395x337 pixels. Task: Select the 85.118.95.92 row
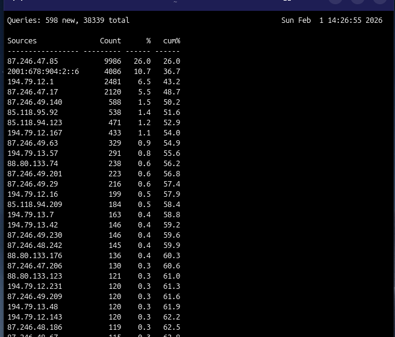pos(33,113)
